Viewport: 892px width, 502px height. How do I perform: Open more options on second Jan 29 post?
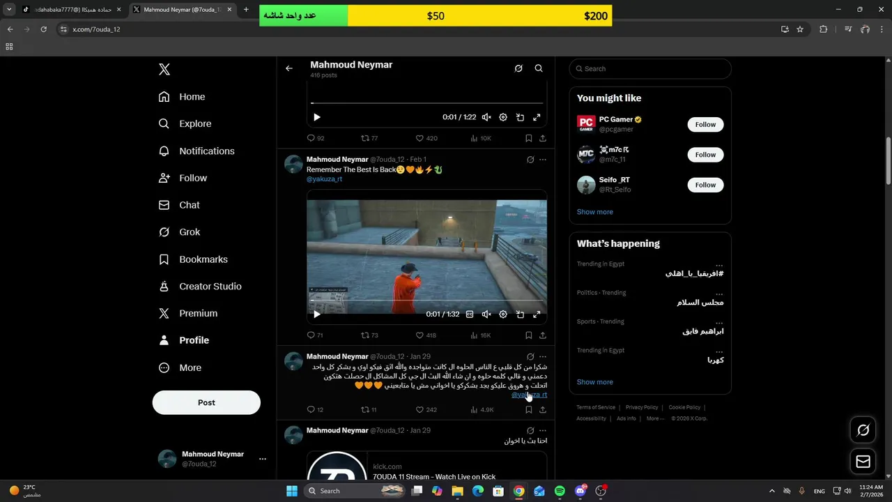click(x=543, y=431)
